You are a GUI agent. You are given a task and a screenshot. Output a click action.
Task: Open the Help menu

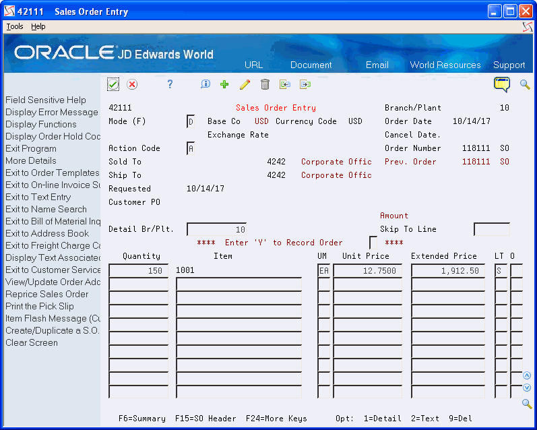tap(38, 26)
